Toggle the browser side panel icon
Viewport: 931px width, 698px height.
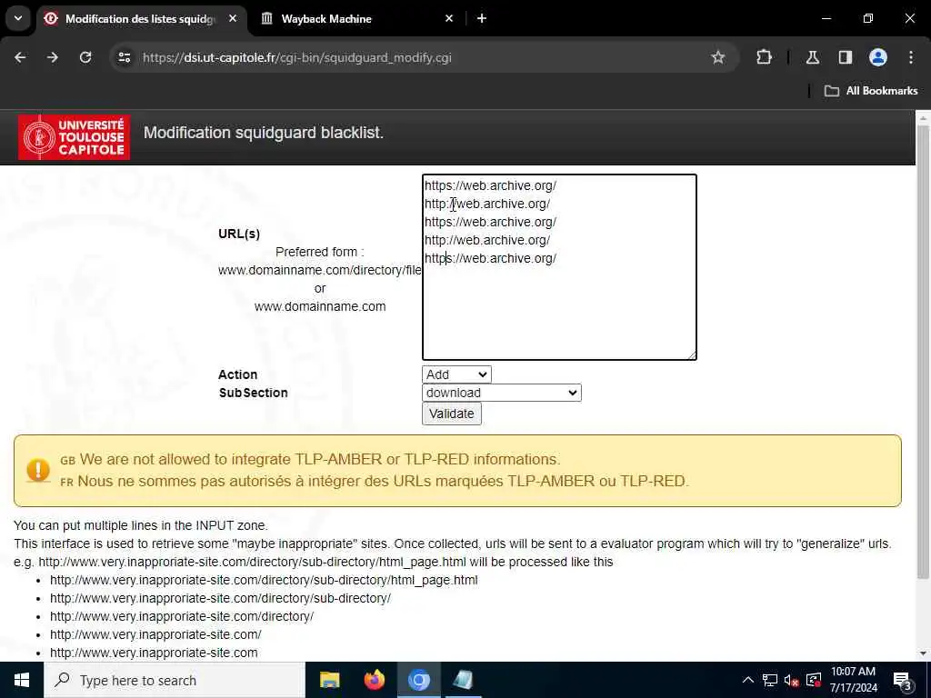(846, 57)
